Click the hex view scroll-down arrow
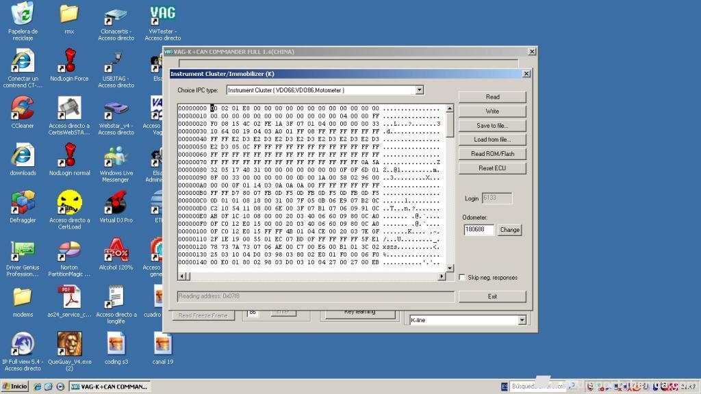The image size is (701, 394). (450, 268)
